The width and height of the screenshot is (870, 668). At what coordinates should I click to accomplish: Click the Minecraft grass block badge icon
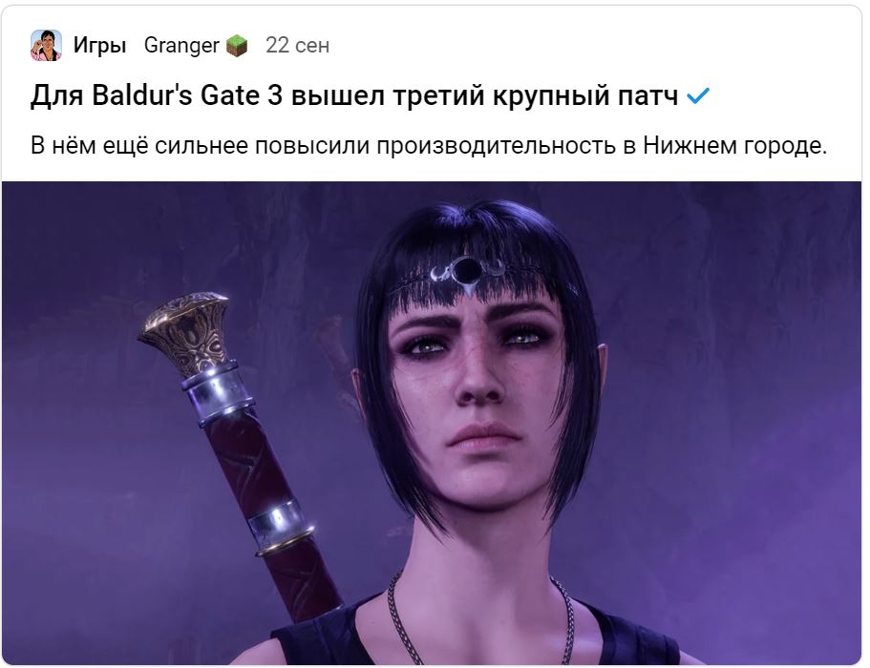tap(237, 46)
